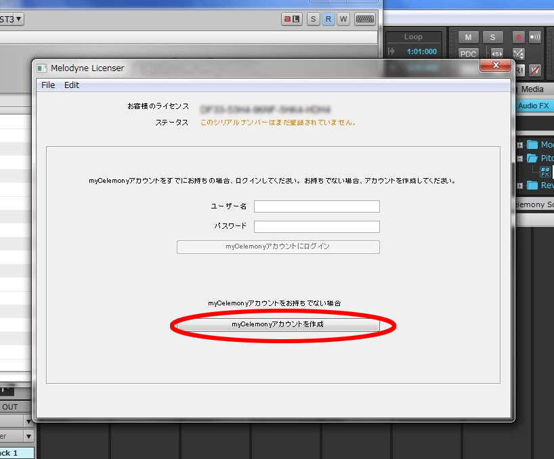Screen dimensions: 554x459
Task: Click the blurred license serial number
Action: click(265, 110)
